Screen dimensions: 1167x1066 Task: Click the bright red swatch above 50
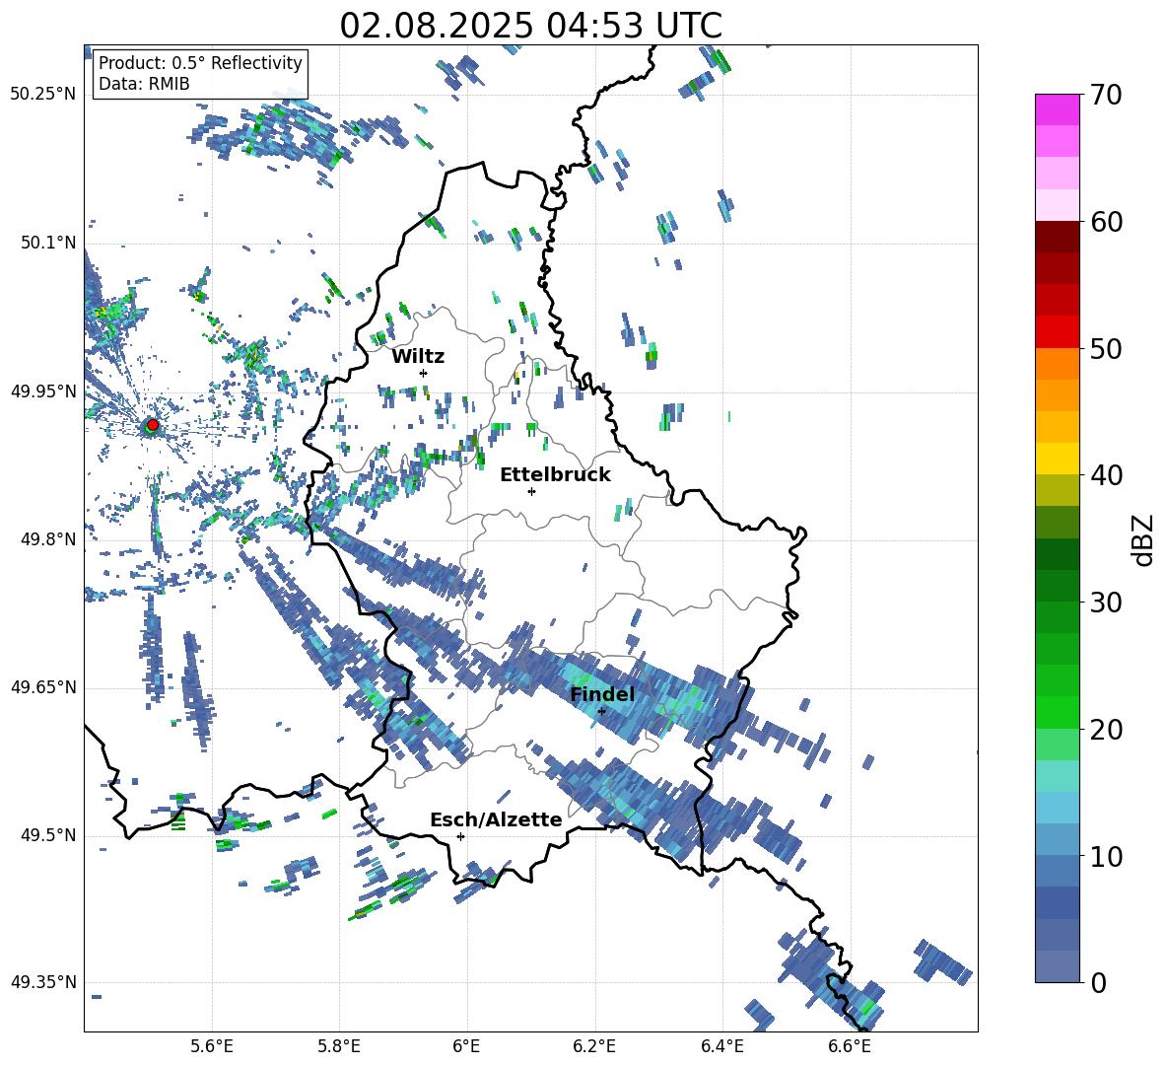[1057, 332]
